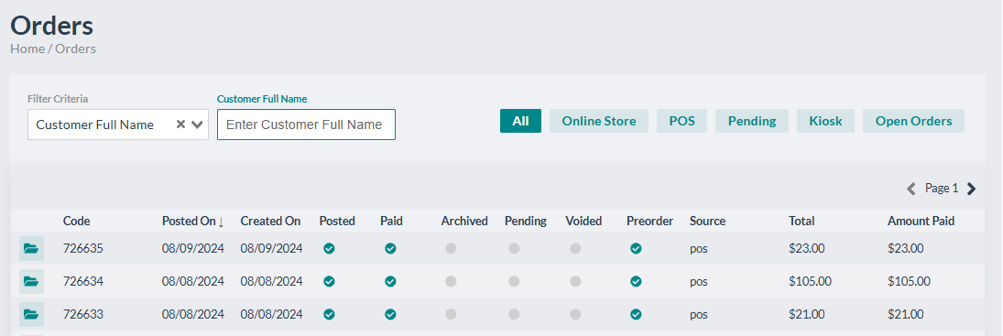The image size is (1003, 336).
Task: Click order code 726633
Action: pyautogui.click(x=83, y=314)
